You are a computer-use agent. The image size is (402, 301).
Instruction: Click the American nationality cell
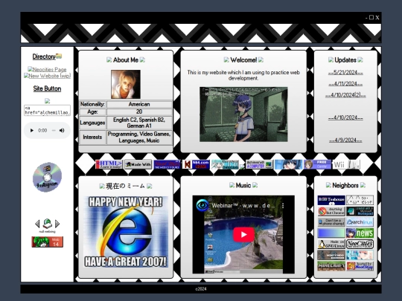(x=139, y=104)
